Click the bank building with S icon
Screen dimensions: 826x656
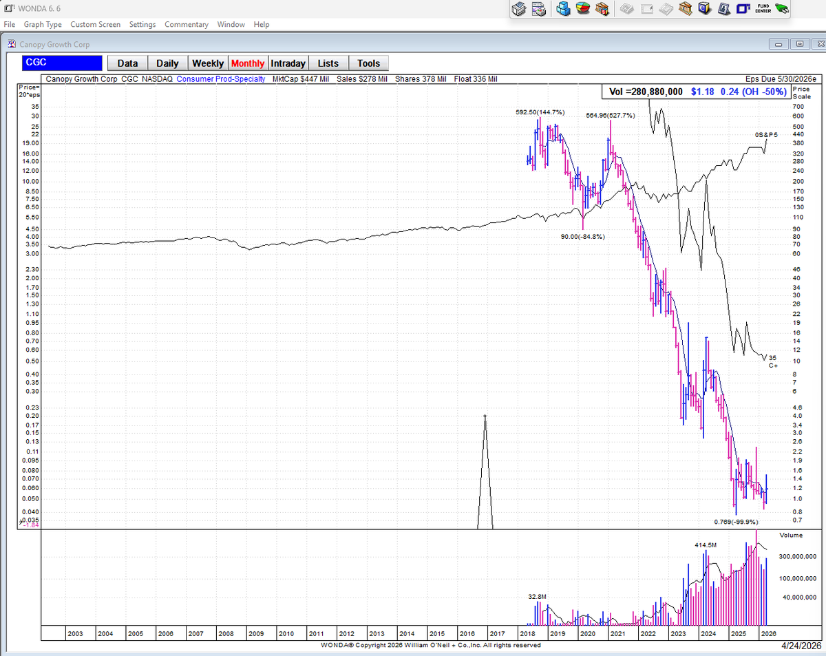[602, 9]
